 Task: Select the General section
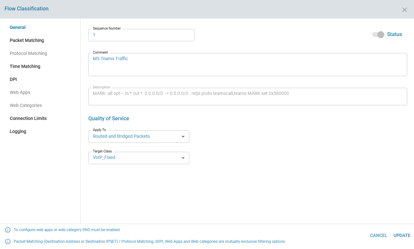tap(18, 27)
